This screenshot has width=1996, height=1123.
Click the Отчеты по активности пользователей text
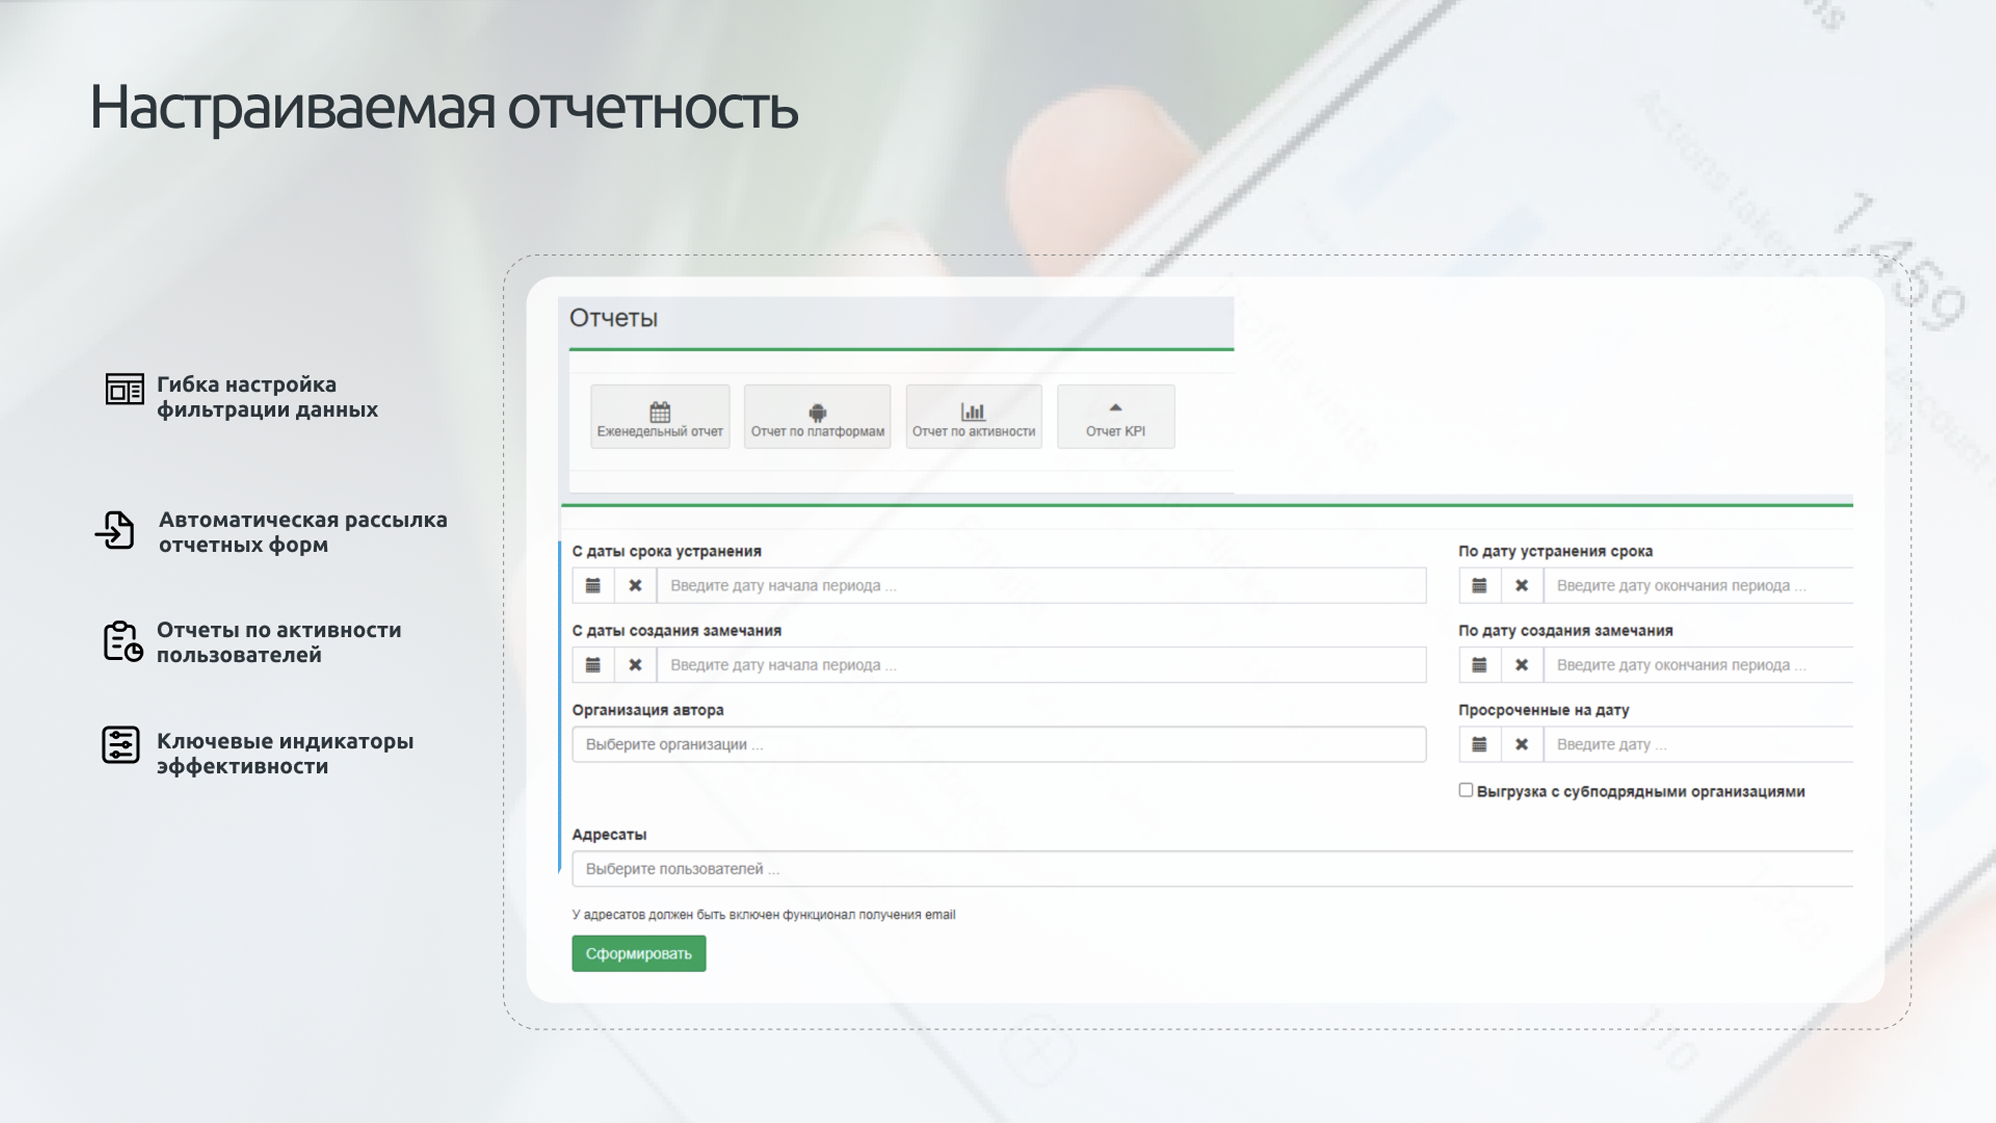pos(279,642)
